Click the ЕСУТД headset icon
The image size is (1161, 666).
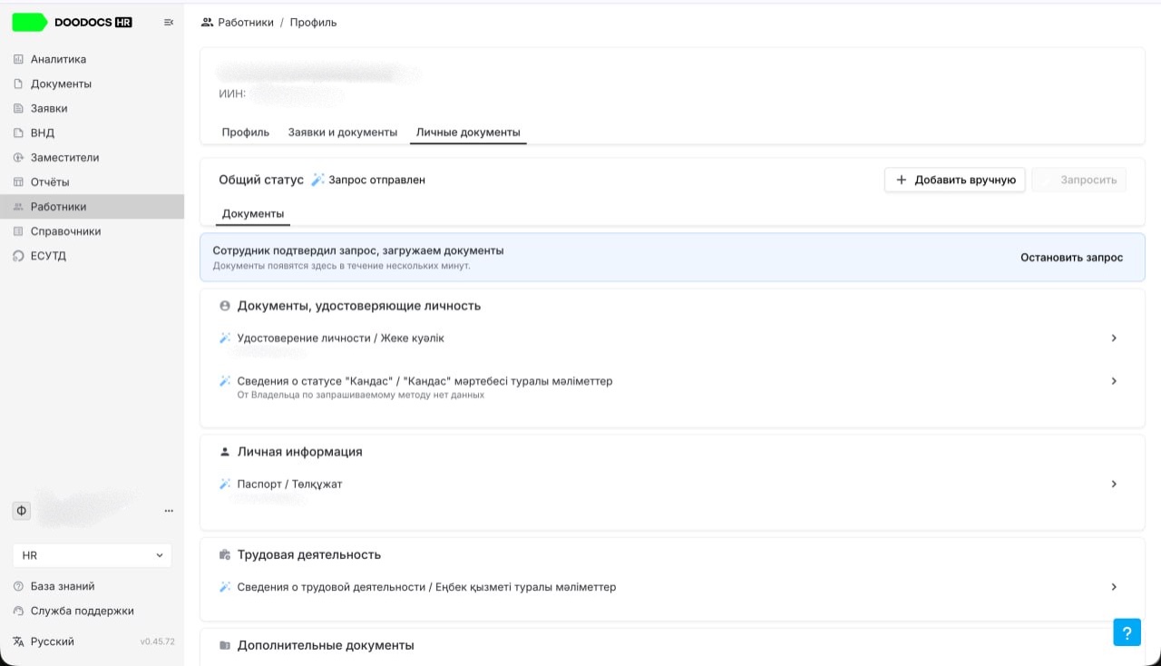(18, 256)
